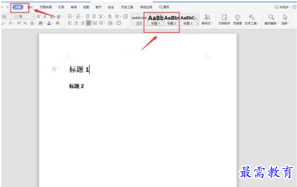297x187 pixels.
Task: Insert a bulleted list
Action: [70, 16]
